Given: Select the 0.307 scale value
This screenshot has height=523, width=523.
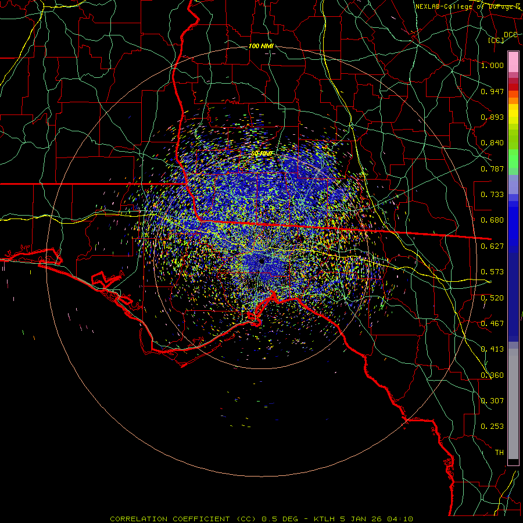Looking at the screenshot, I should click(x=492, y=401).
